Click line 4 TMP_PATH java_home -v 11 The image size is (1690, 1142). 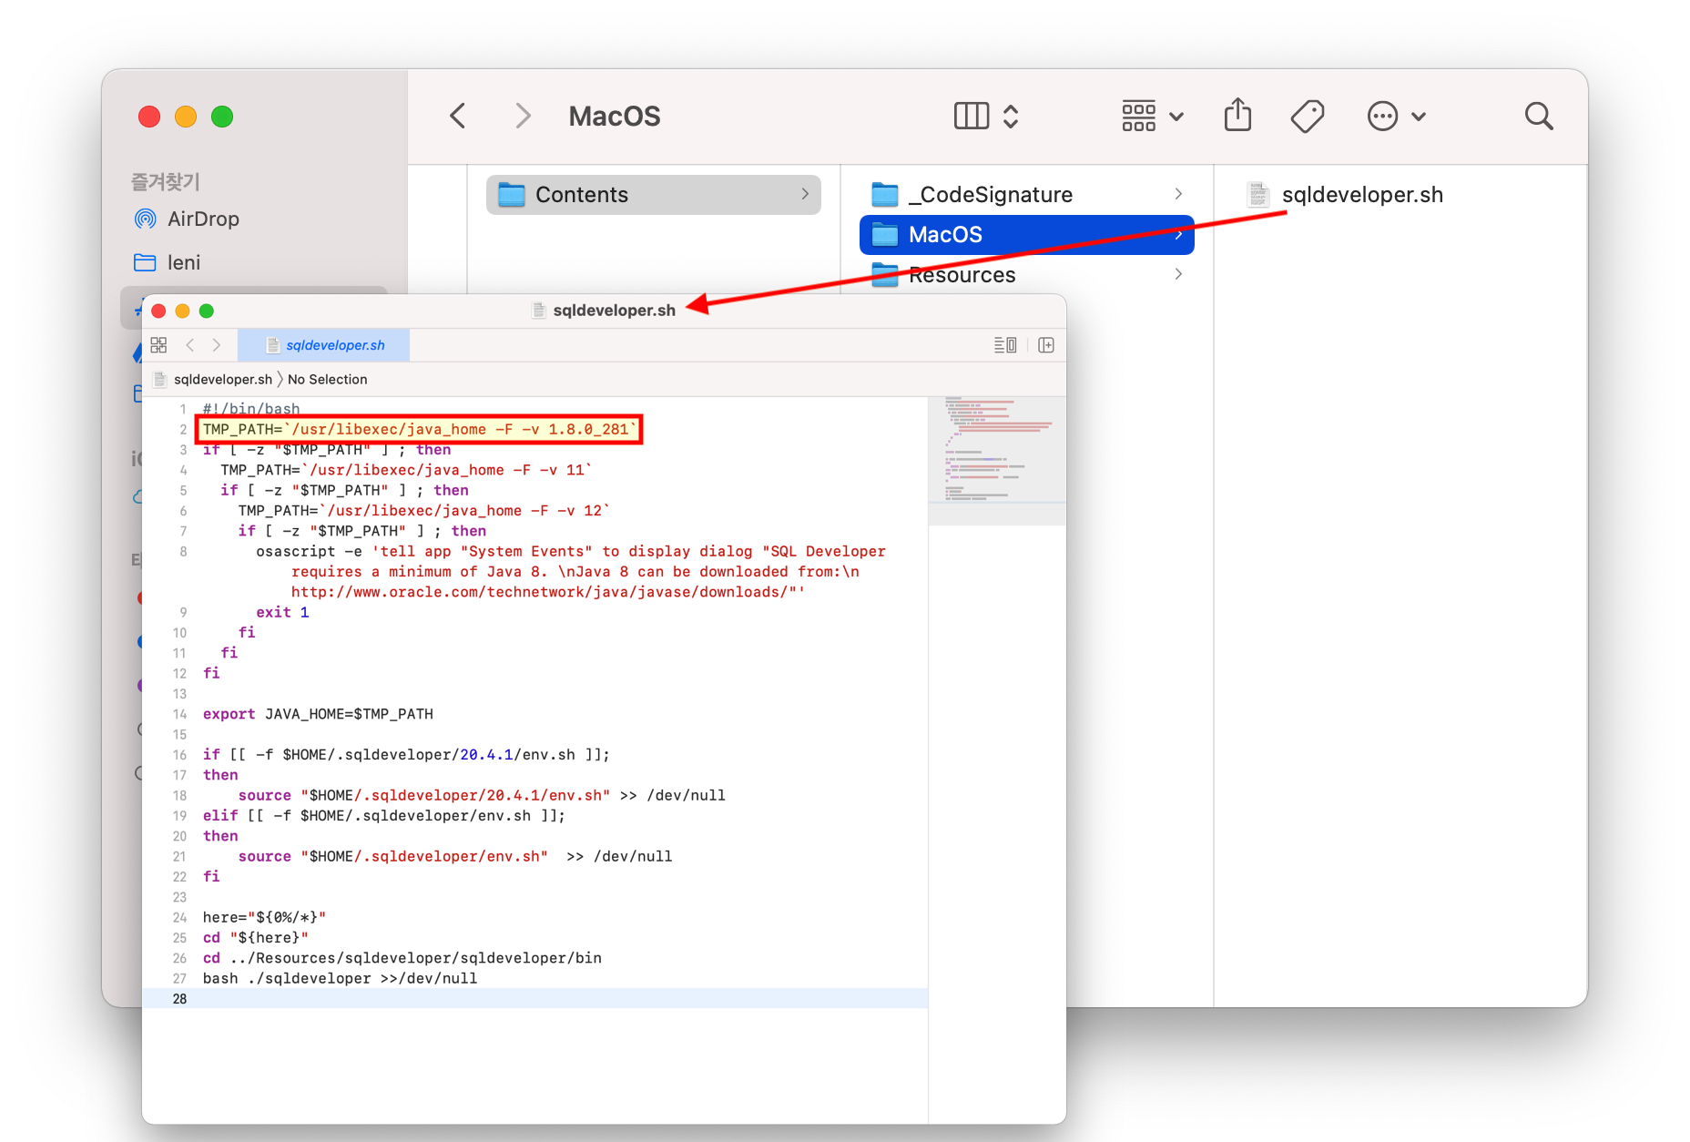tap(406, 470)
